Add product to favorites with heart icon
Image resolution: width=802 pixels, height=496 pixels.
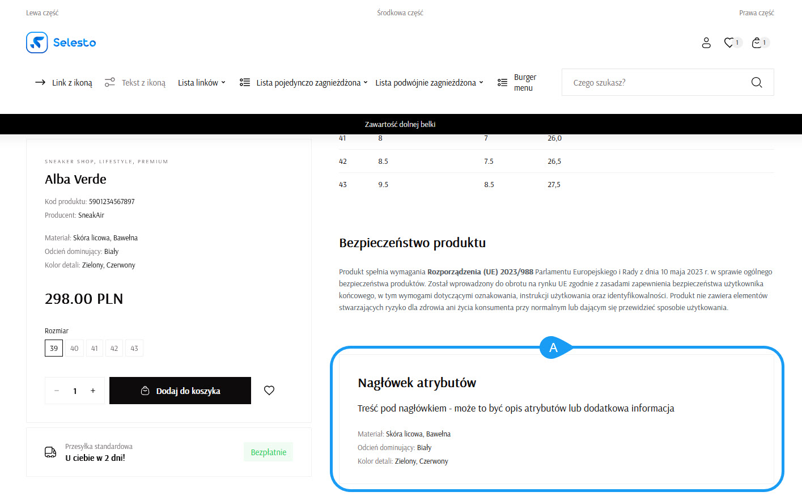coord(269,391)
